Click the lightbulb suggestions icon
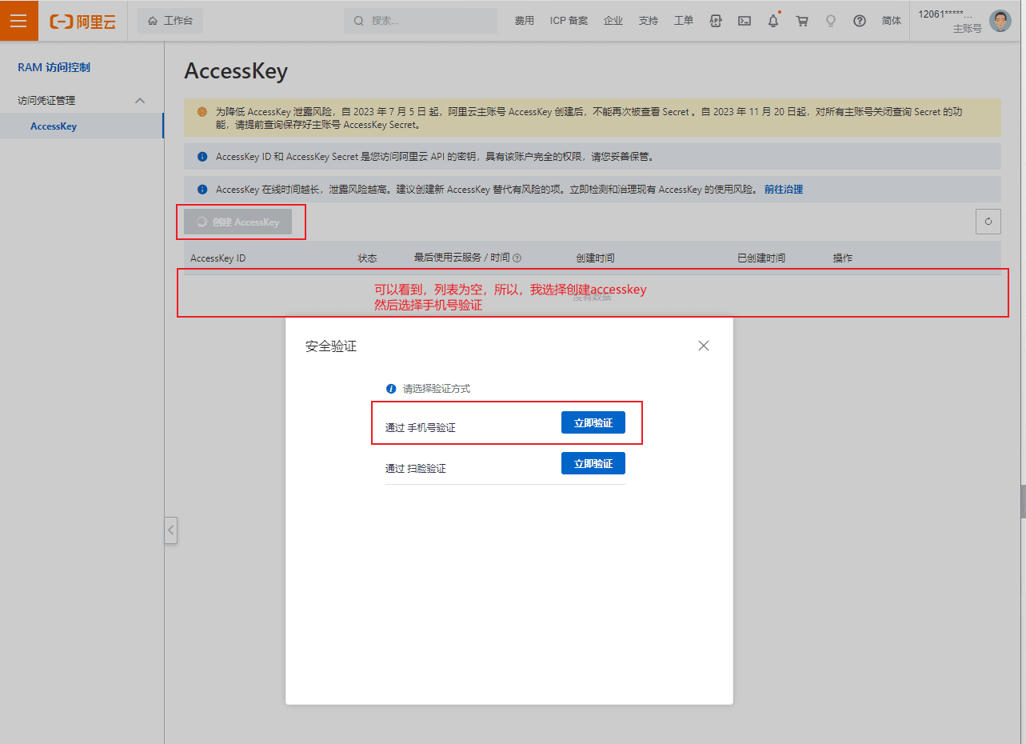 click(831, 21)
